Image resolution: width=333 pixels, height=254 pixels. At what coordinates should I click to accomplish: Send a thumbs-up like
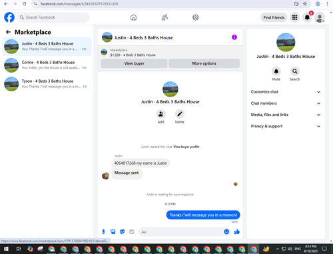tap(237, 232)
